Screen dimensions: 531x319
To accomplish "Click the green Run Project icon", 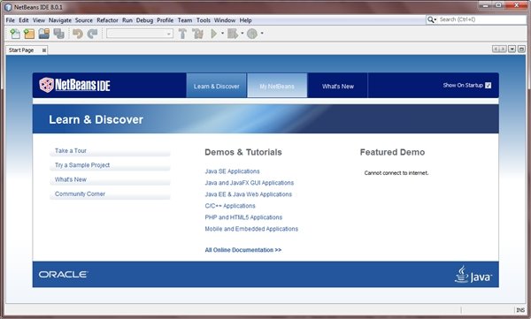I will pos(213,34).
